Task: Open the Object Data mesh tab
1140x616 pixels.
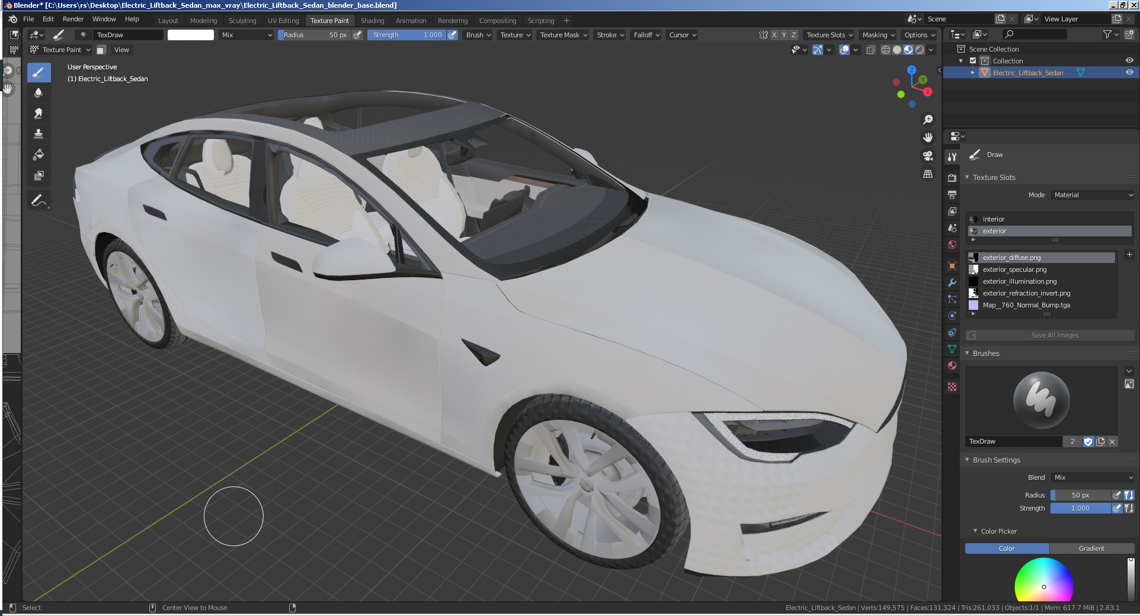Action: click(952, 349)
